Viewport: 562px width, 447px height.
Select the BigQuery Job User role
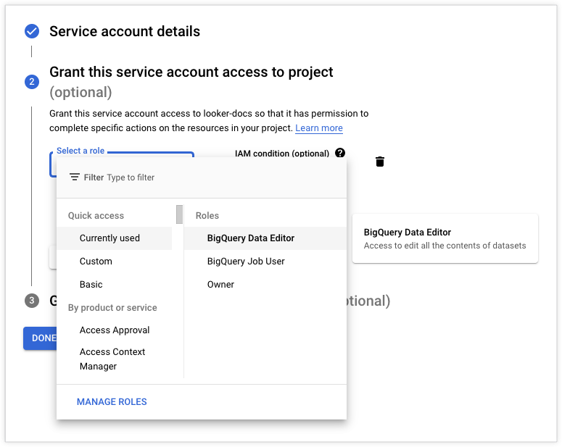click(x=246, y=262)
